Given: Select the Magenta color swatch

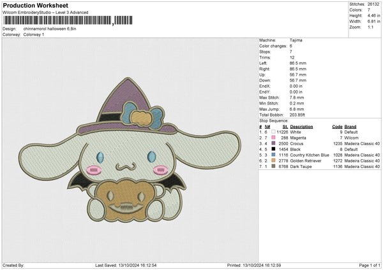Looking at the screenshot, I should point(273,138).
